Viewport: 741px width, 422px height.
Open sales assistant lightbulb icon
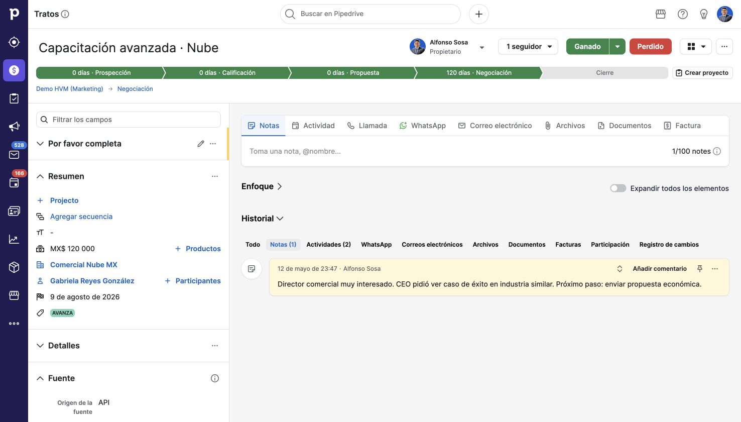[704, 14]
